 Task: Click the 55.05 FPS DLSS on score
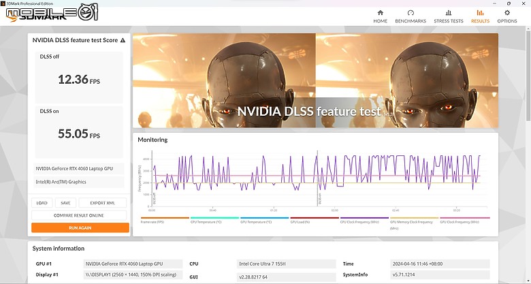click(x=79, y=134)
